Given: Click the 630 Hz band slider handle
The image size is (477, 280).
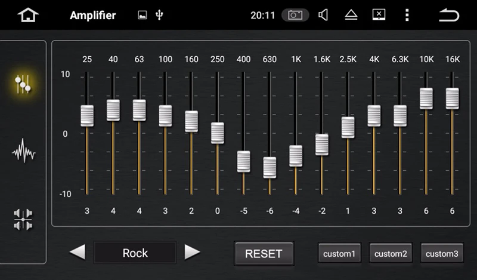Looking at the screenshot, I should click(270, 168).
